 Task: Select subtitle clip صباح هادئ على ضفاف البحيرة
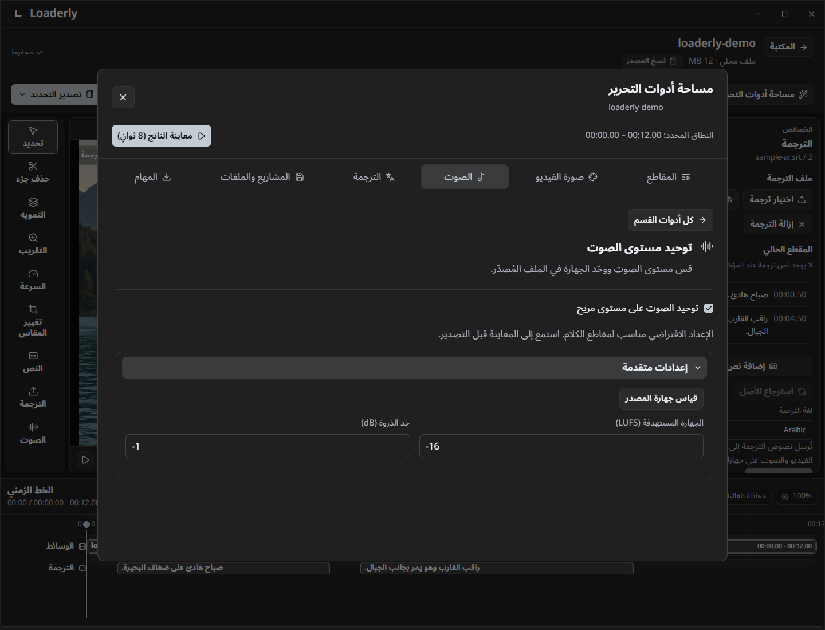point(223,568)
